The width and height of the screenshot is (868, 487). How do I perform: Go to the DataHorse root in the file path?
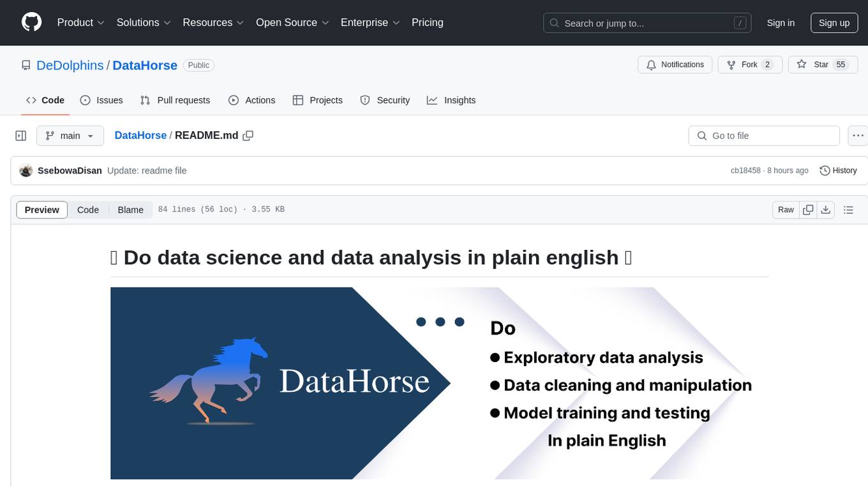click(140, 136)
